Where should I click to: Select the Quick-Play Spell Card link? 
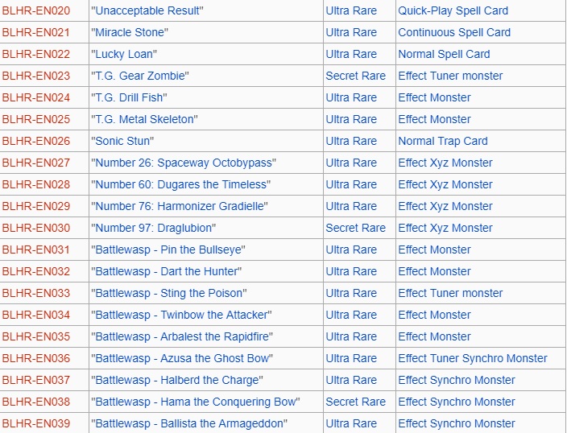click(453, 11)
